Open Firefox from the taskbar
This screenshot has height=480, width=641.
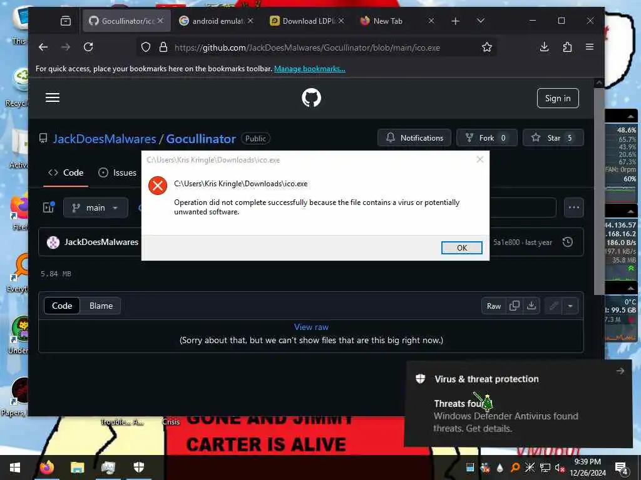coord(47,467)
